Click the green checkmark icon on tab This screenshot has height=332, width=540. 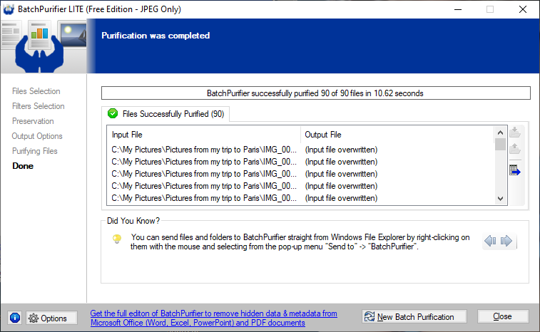[x=113, y=113]
